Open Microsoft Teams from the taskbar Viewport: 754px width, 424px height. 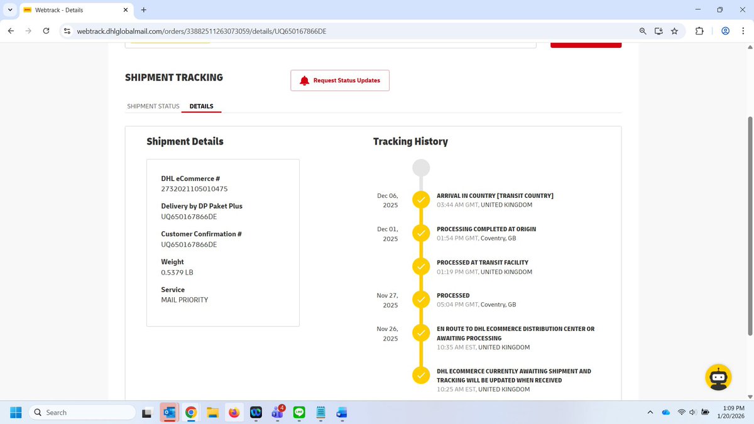(278, 412)
